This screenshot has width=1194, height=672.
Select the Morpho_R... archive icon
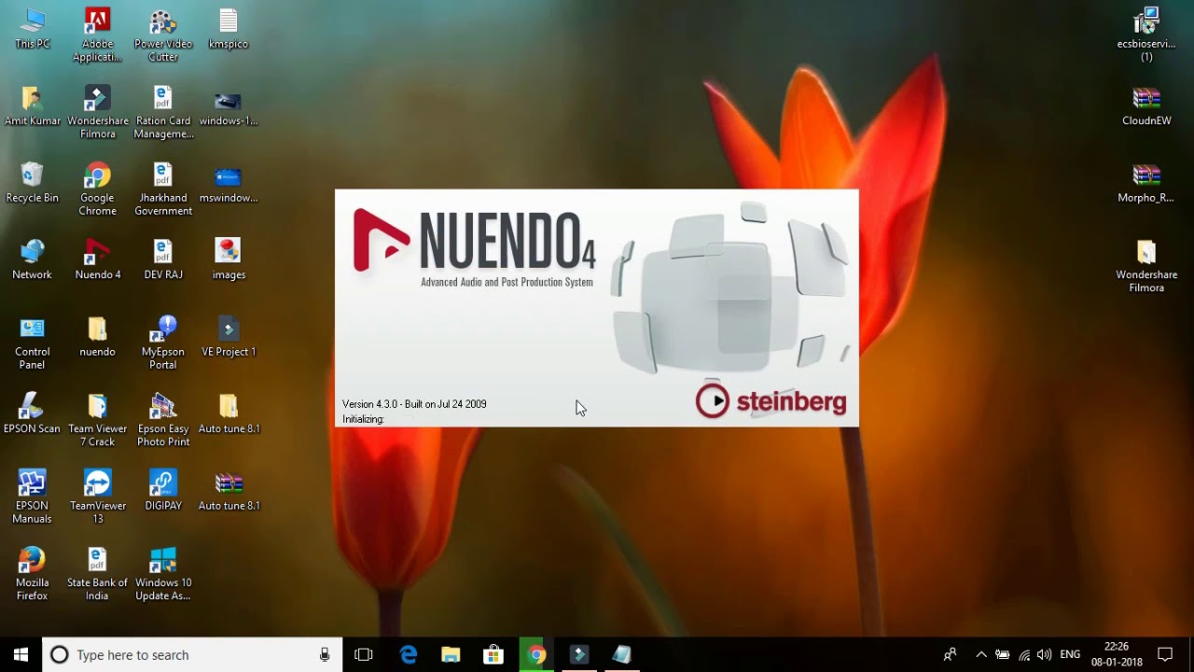pos(1146,183)
